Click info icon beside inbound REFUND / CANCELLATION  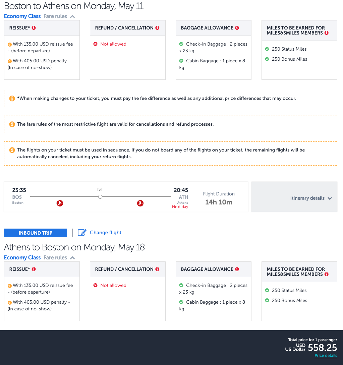(157, 269)
